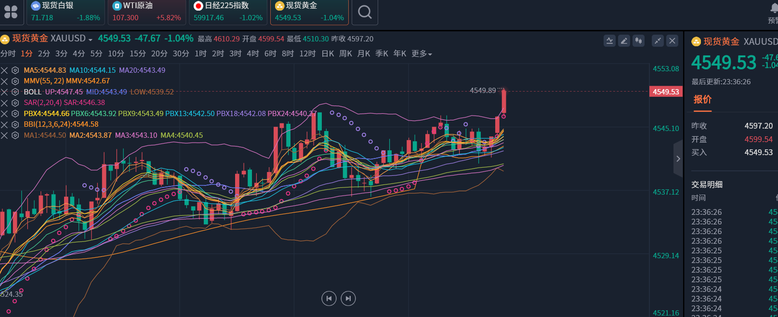Open the 现货白银 quote card
This screenshot has height=317, width=778.
[x=66, y=12]
